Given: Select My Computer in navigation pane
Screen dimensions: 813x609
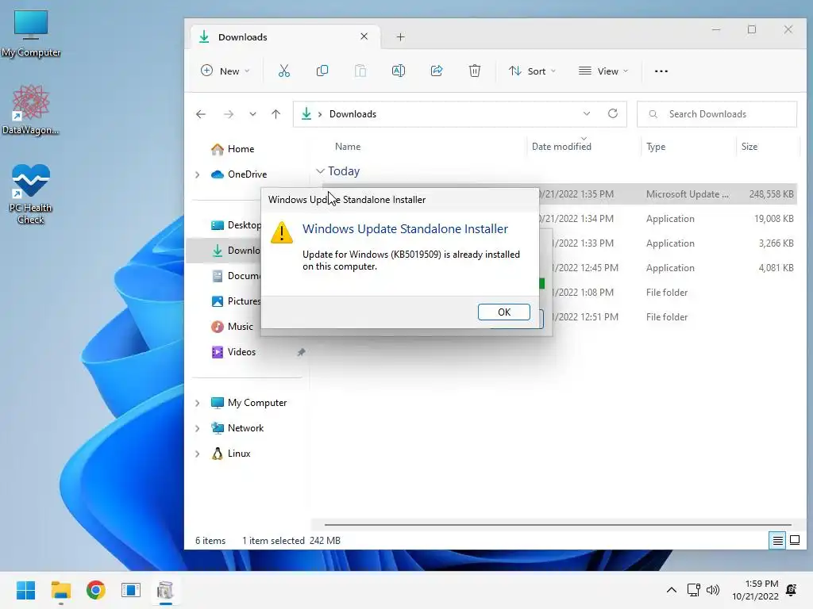Looking at the screenshot, I should tap(249, 402).
